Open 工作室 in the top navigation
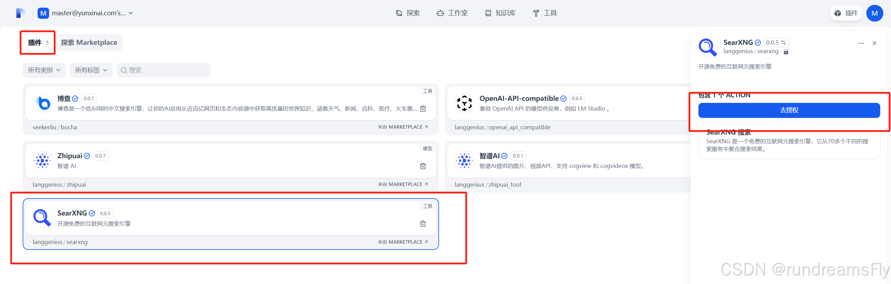 click(x=452, y=13)
